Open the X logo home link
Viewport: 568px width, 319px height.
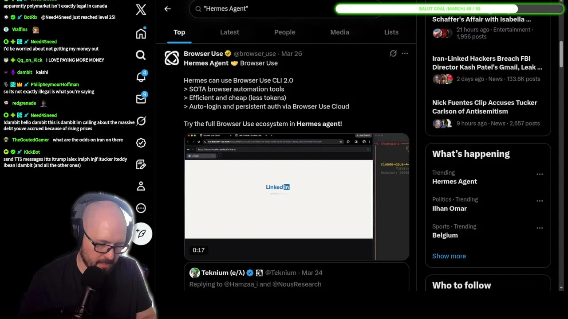coord(141,9)
